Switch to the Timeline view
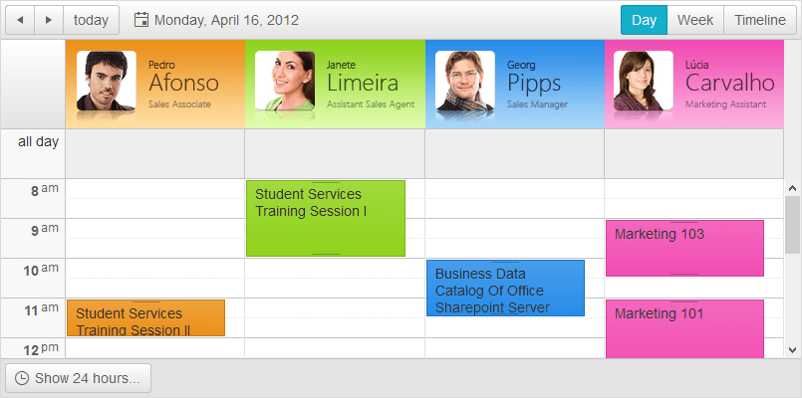 [x=760, y=20]
